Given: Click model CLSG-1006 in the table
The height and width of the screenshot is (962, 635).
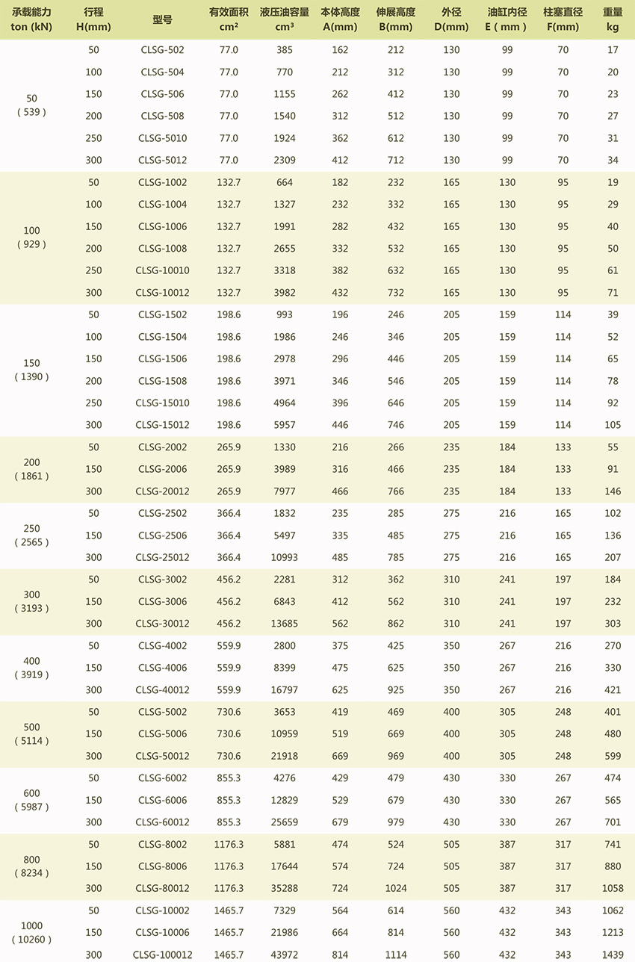Looking at the screenshot, I should 162,226.
